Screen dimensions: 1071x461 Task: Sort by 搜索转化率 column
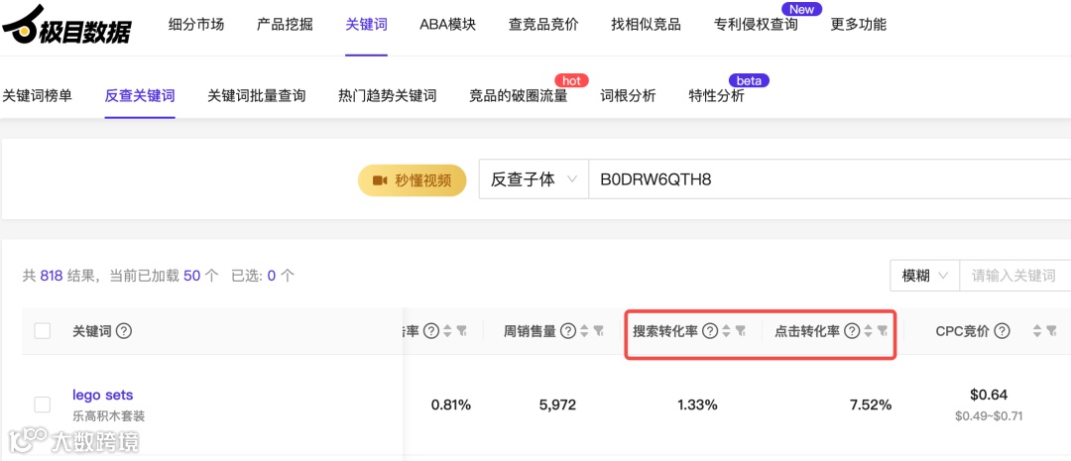[727, 331]
